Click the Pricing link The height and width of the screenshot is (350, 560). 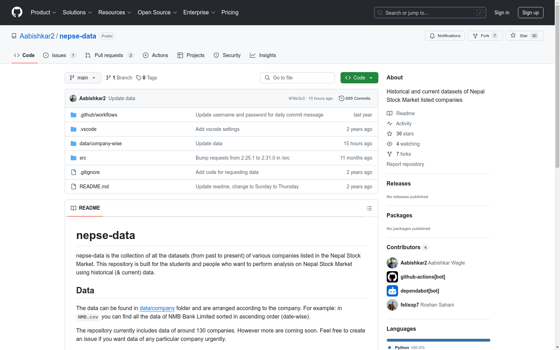tap(230, 12)
